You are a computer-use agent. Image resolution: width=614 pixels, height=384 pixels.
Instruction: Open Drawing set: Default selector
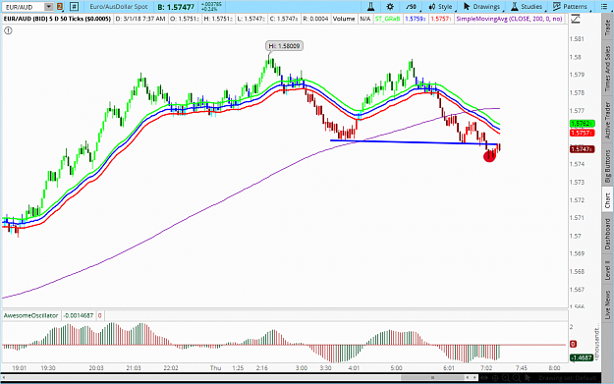click(x=567, y=378)
